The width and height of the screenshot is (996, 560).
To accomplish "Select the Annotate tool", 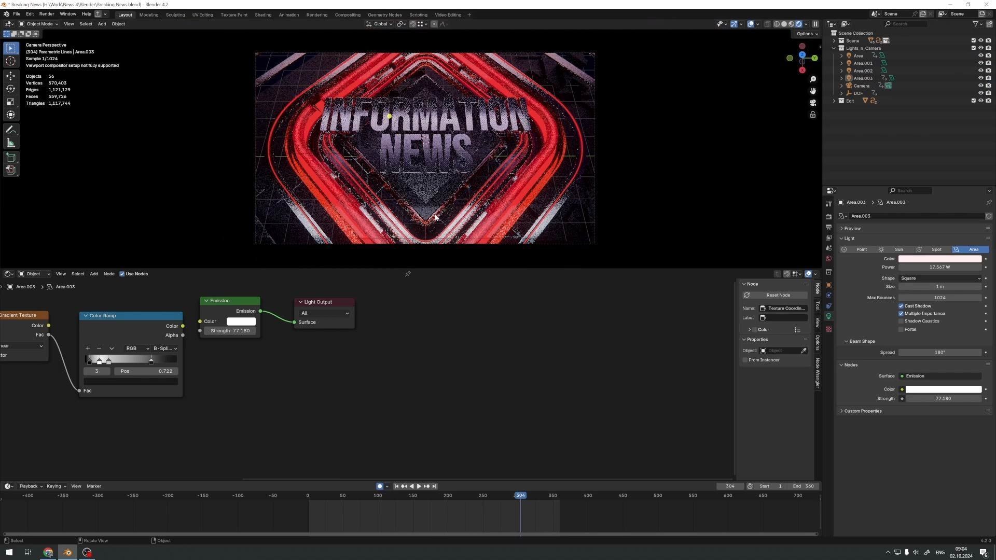I will (10, 130).
